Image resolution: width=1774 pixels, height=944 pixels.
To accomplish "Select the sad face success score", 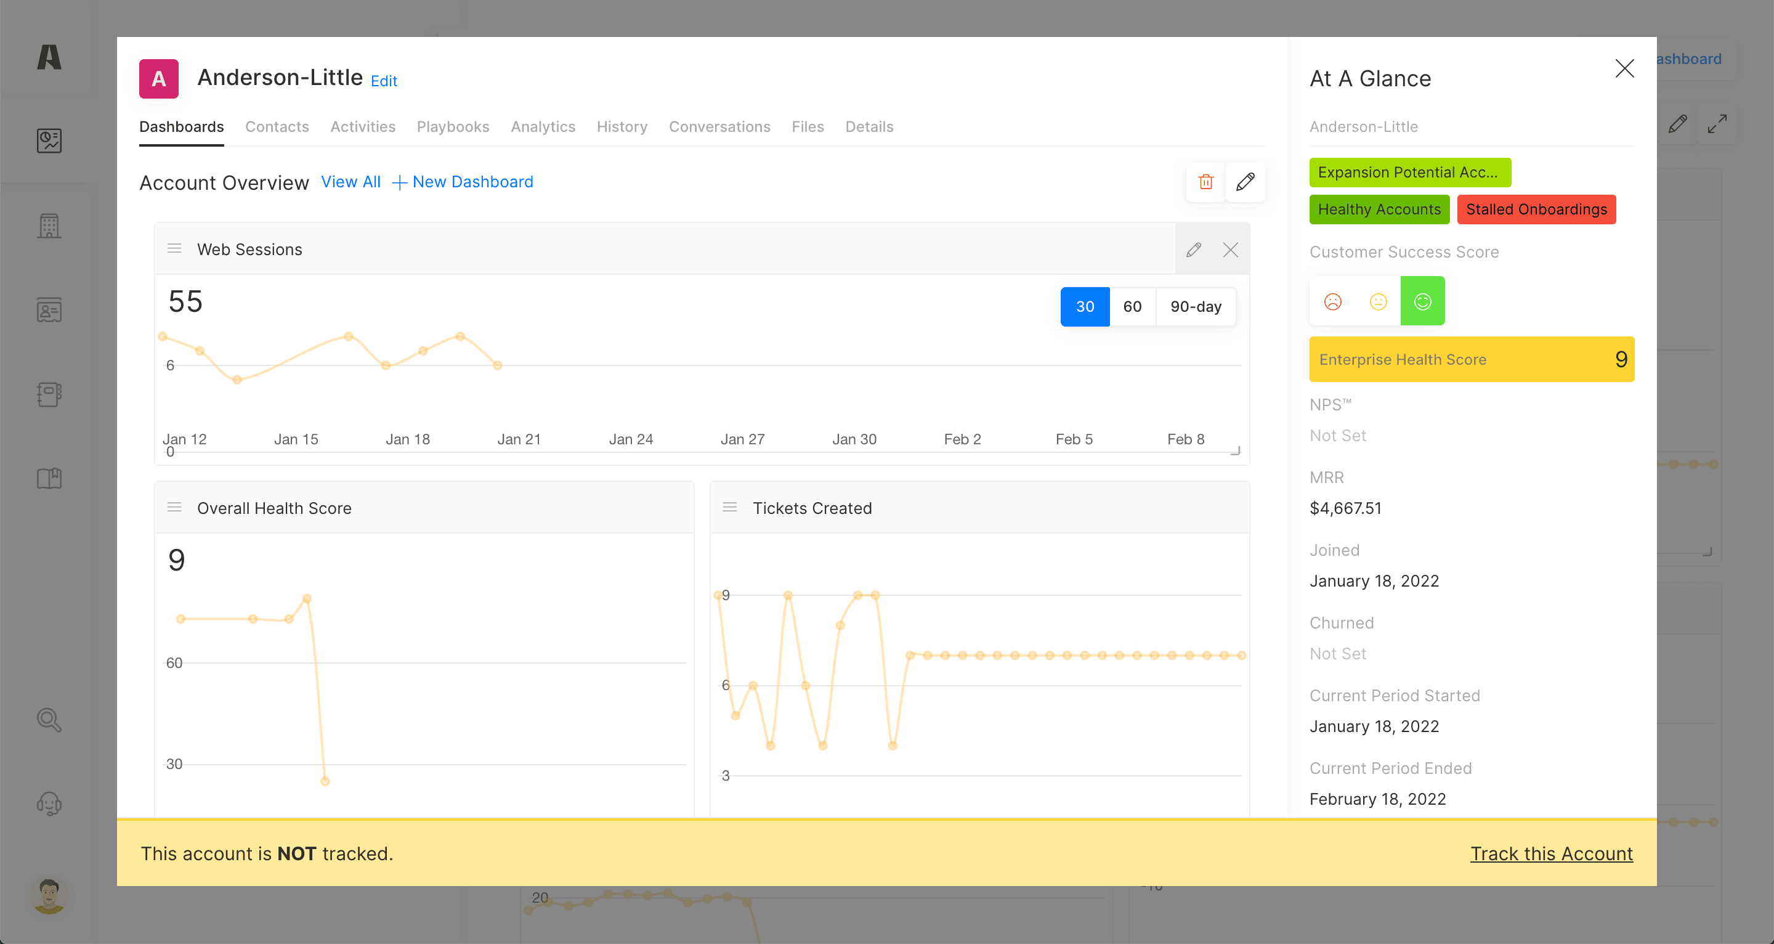I will [1332, 301].
